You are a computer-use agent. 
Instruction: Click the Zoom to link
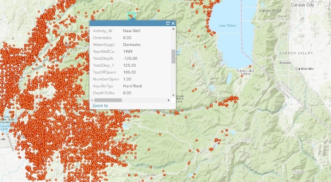click(x=100, y=106)
